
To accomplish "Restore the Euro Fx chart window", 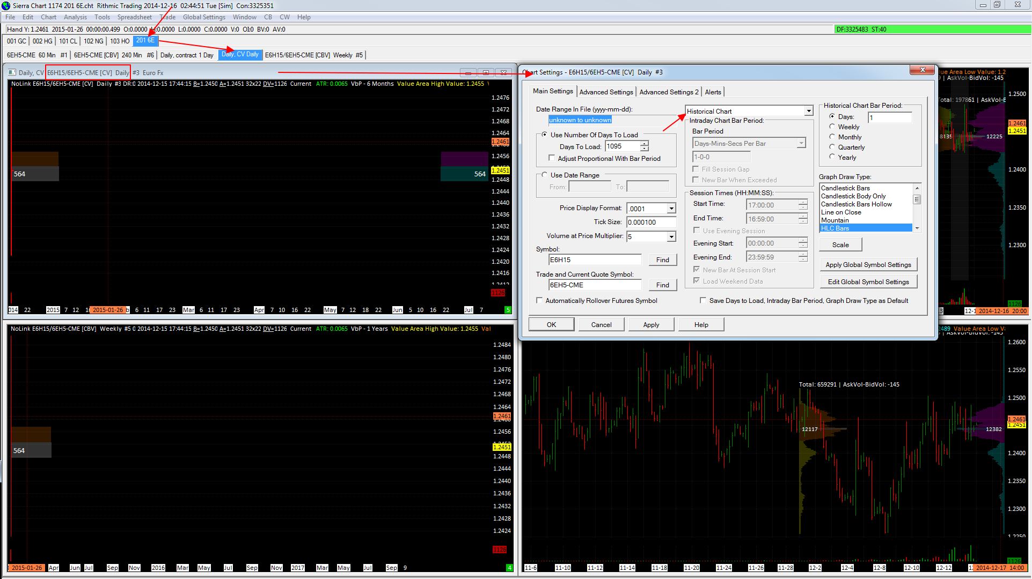I will point(486,73).
